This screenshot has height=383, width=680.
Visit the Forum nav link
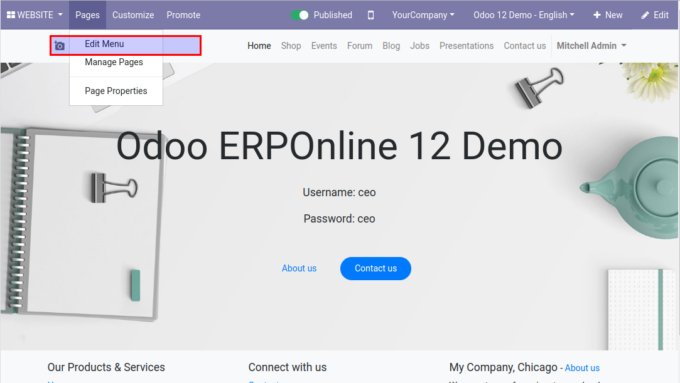(x=360, y=45)
